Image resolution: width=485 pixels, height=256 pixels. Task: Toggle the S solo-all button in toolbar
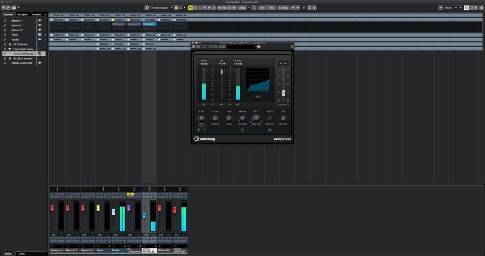pos(195,8)
